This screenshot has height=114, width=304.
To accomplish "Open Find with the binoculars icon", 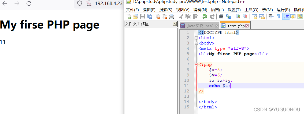I will 221,17.
